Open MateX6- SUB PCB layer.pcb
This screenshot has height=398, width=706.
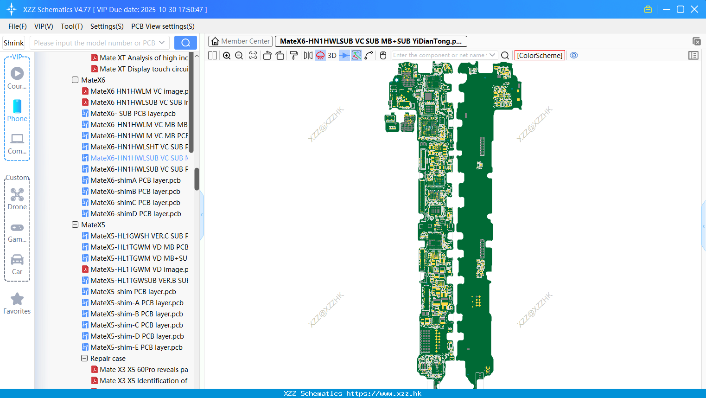click(x=129, y=113)
